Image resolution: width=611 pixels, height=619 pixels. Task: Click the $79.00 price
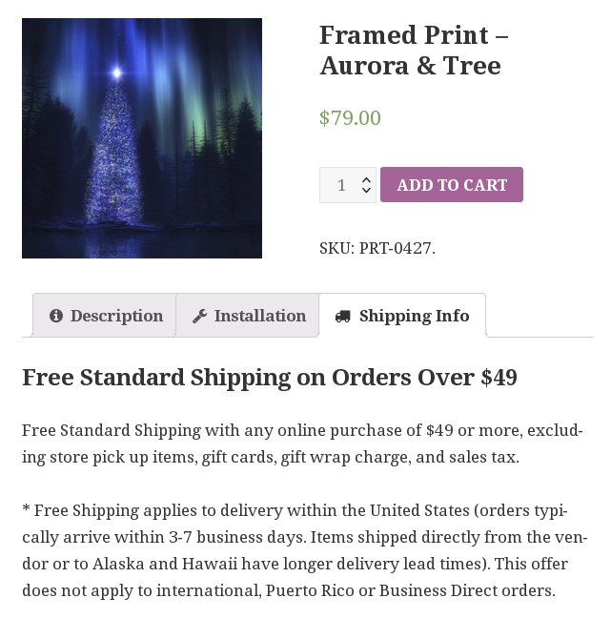tap(350, 117)
